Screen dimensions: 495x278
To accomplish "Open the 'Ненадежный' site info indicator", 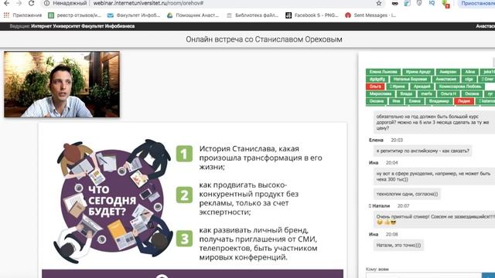I will (65, 3).
